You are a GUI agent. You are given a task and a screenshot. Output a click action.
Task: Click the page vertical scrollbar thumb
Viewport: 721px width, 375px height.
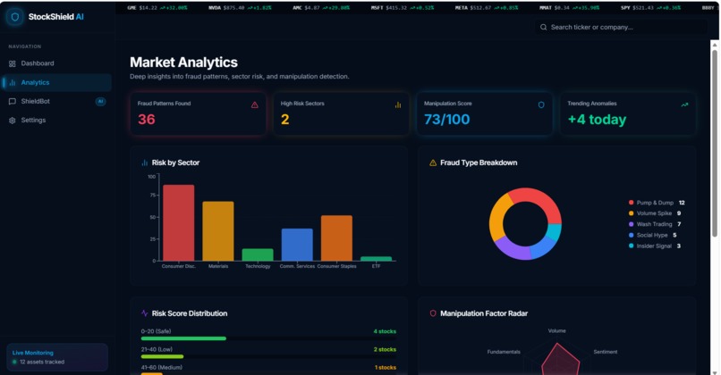(x=715, y=143)
